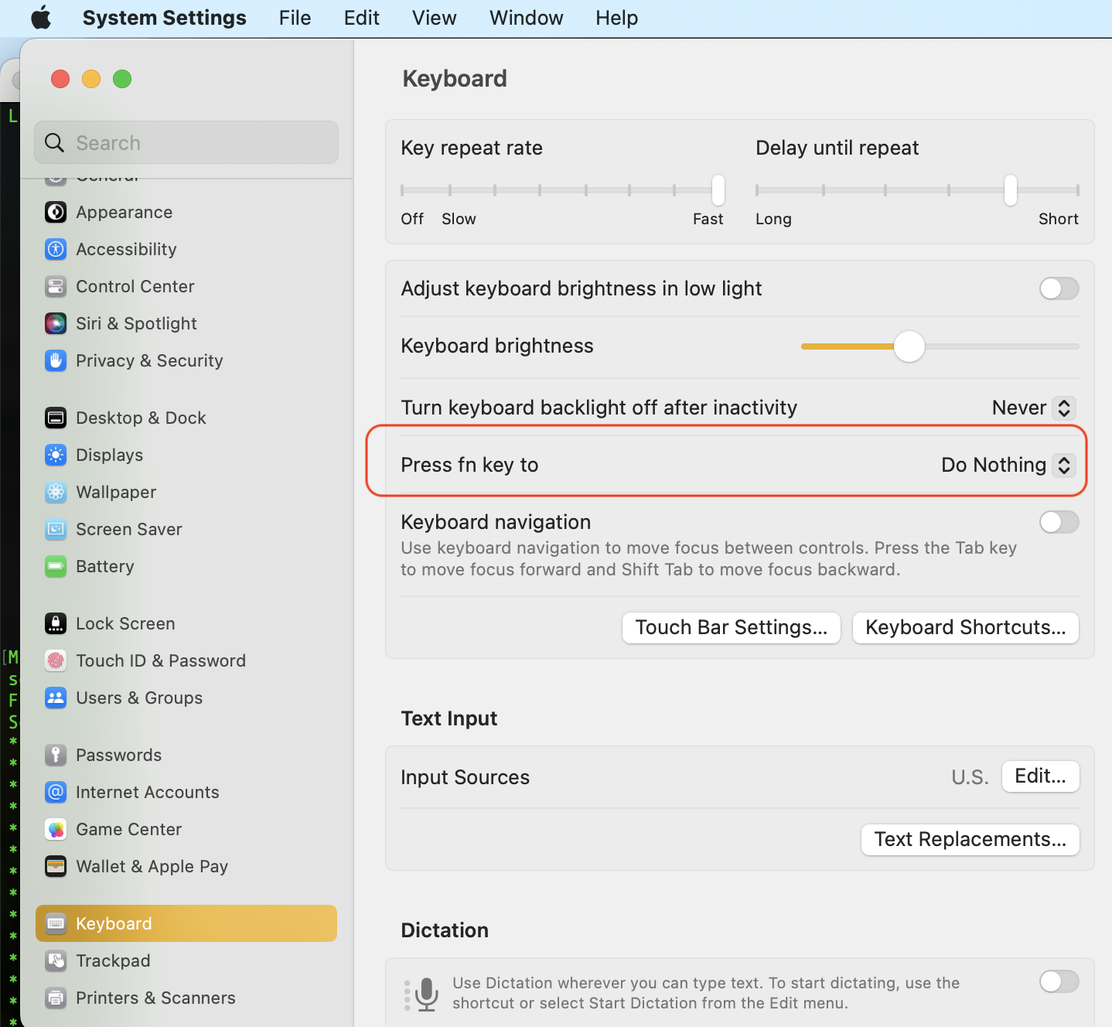Viewport: 1112px width, 1027px height.
Task: Edit the Input Sources
Action: click(x=1040, y=776)
